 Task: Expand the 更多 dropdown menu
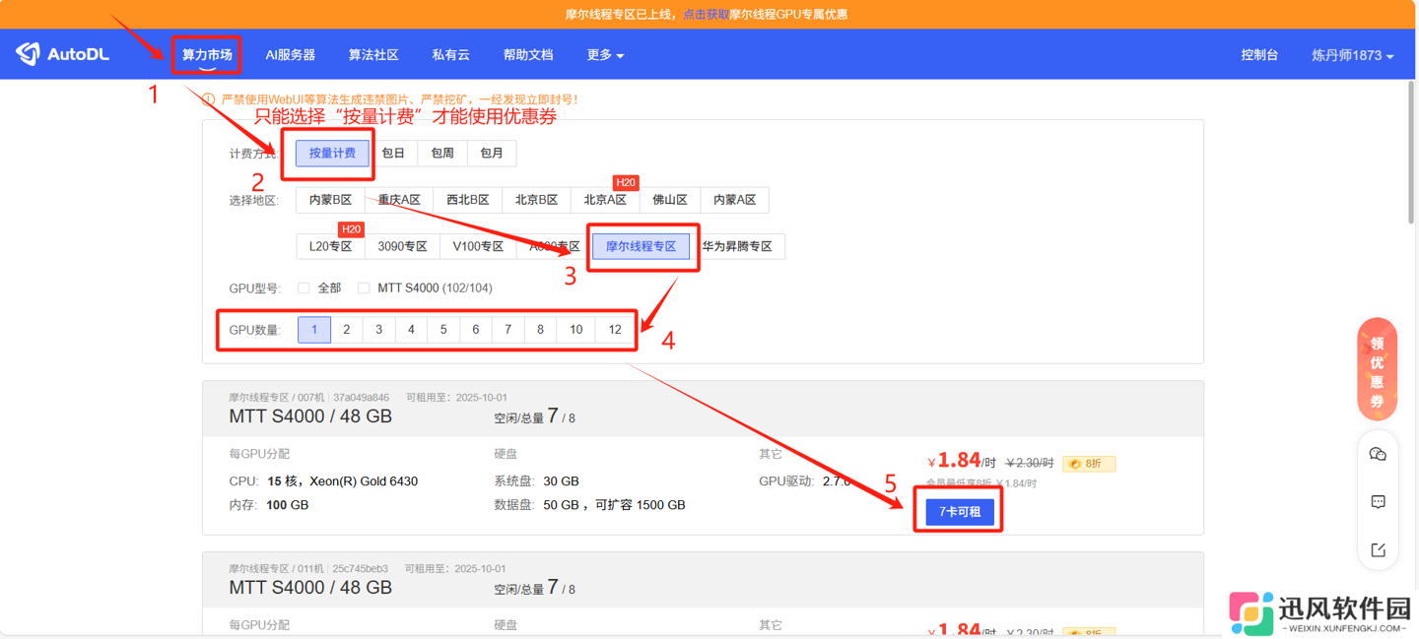(x=605, y=55)
